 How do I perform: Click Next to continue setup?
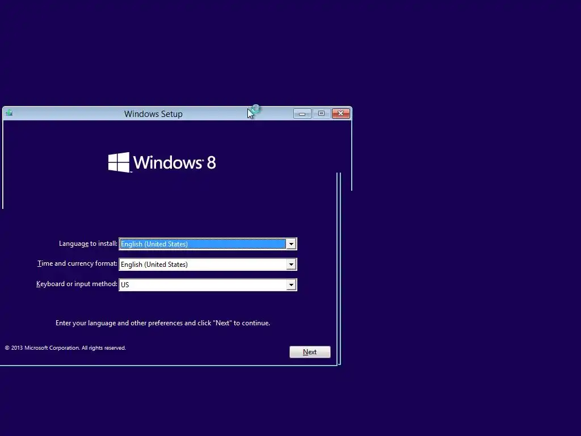coord(310,352)
